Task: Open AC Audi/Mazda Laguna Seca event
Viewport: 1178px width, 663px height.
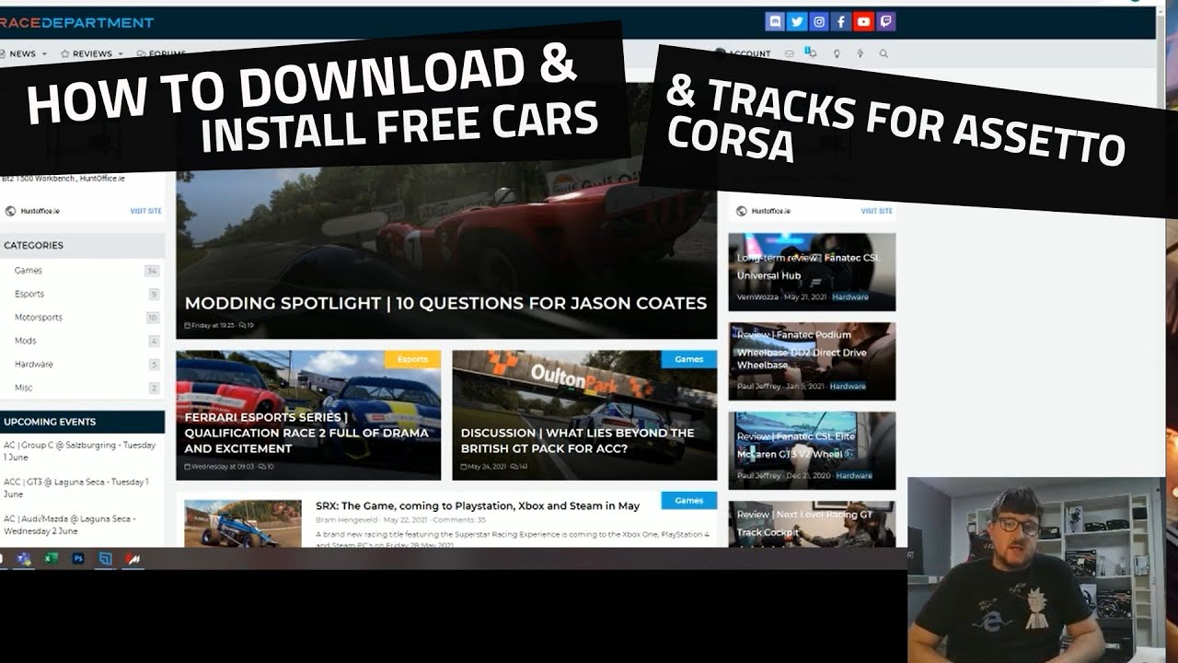Action: click(70, 525)
